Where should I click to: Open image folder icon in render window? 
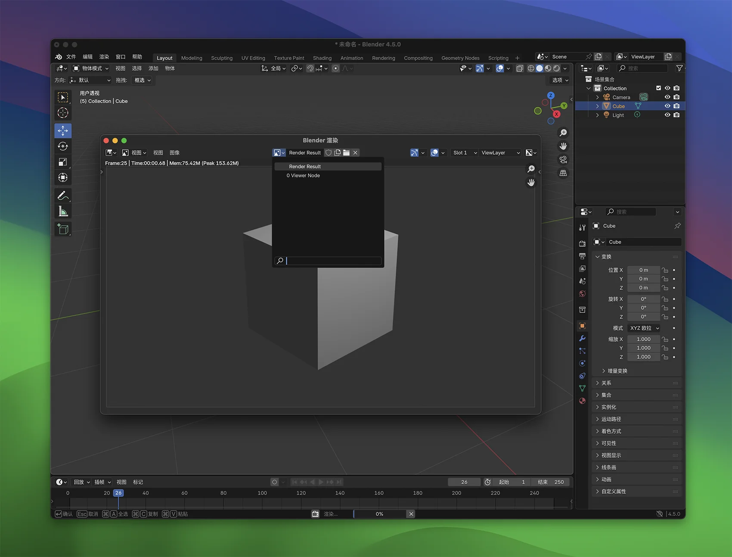(x=346, y=153)
